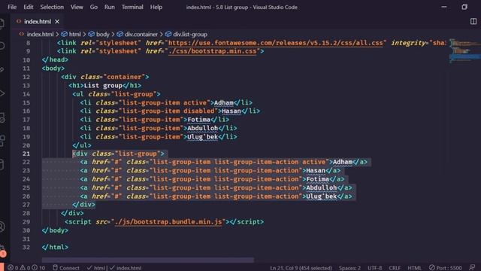The height and width of the screenshot is (271, 481).
Task: Click the horizontal editor scrollbar
Action: [x=148, y=260]
